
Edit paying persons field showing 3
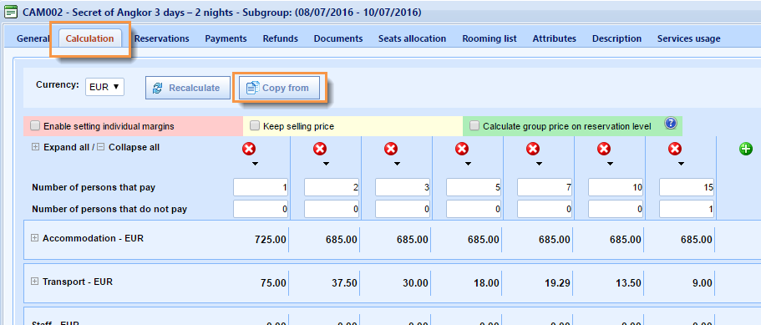[403, 187]
